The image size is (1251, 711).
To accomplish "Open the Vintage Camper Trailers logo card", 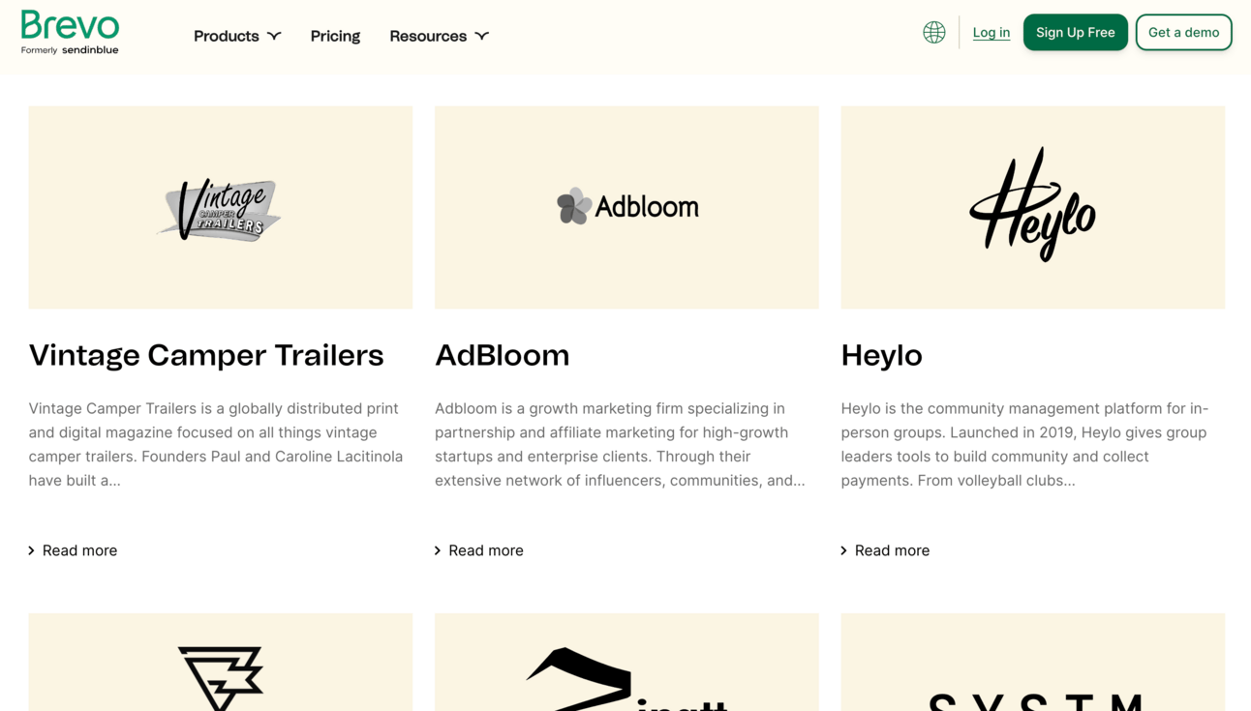I will (x=221, y=207).
